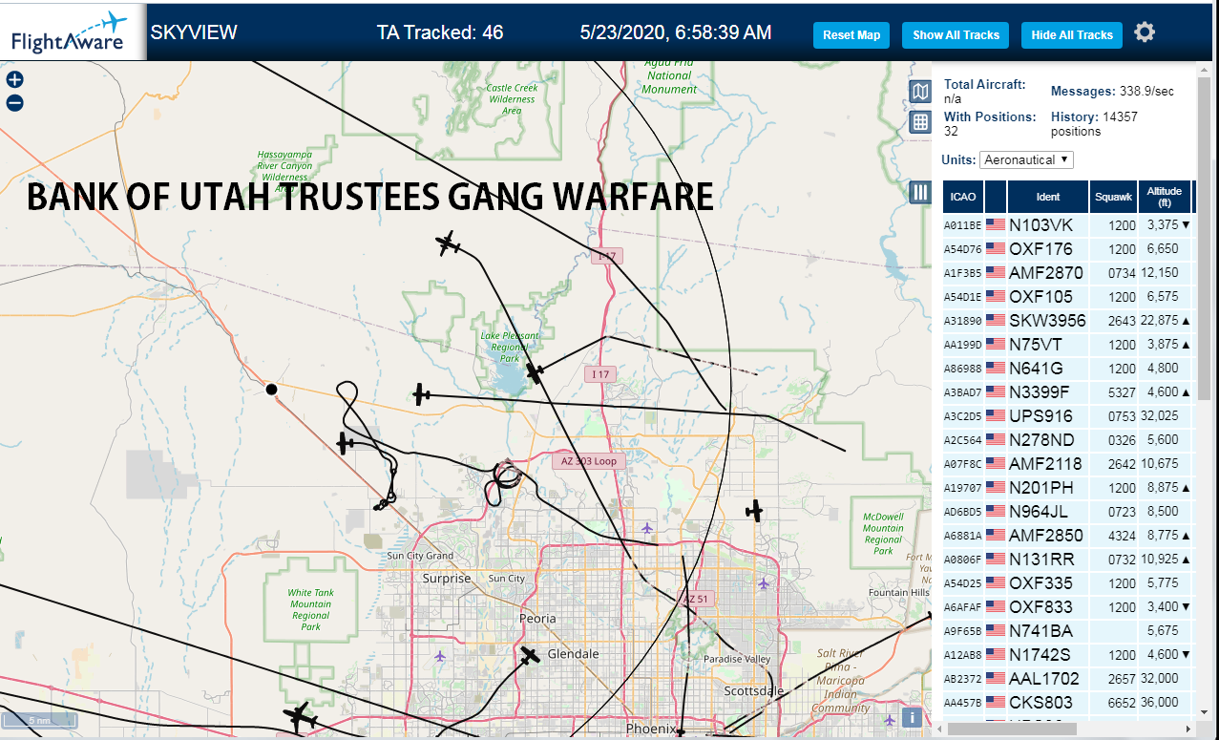Screen dimensions: 1219x740
Task: Select aircraft icon west of Scottsdale area near McDowell
Action: pyautogui.click(x=754, y=511)
